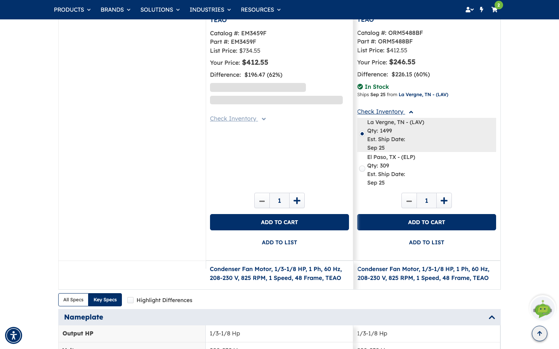Screen dimensions: 559x349
Task: Expand Check Inventory for EM3459F
Action: [238, 119]
